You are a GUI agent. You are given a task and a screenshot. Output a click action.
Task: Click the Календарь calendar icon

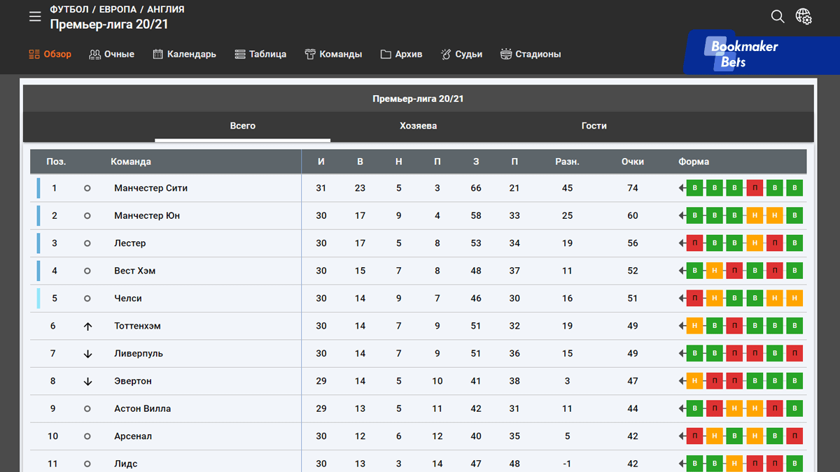(158, 54)
